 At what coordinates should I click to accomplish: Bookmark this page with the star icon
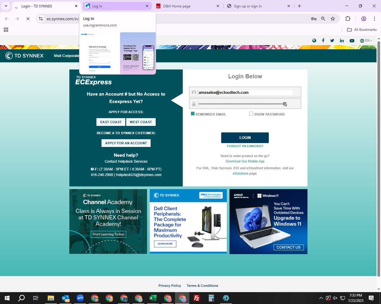click(333, 19)
